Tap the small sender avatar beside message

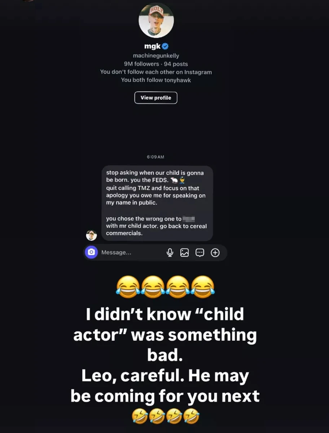click(91, 235)
